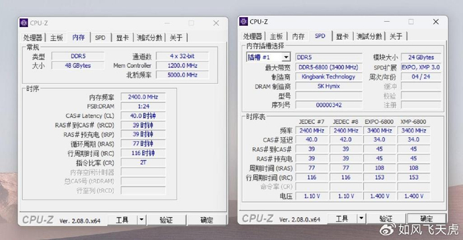Viewport: 463px width, 240px height.
Task: Click SK Hynix DRAM manufacturer value
Action: (x=328, y=86)
